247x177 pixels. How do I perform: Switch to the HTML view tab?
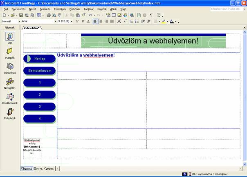(x=38, y=168)
